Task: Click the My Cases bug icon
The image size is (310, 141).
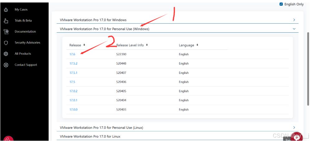Action: (6, 9)
